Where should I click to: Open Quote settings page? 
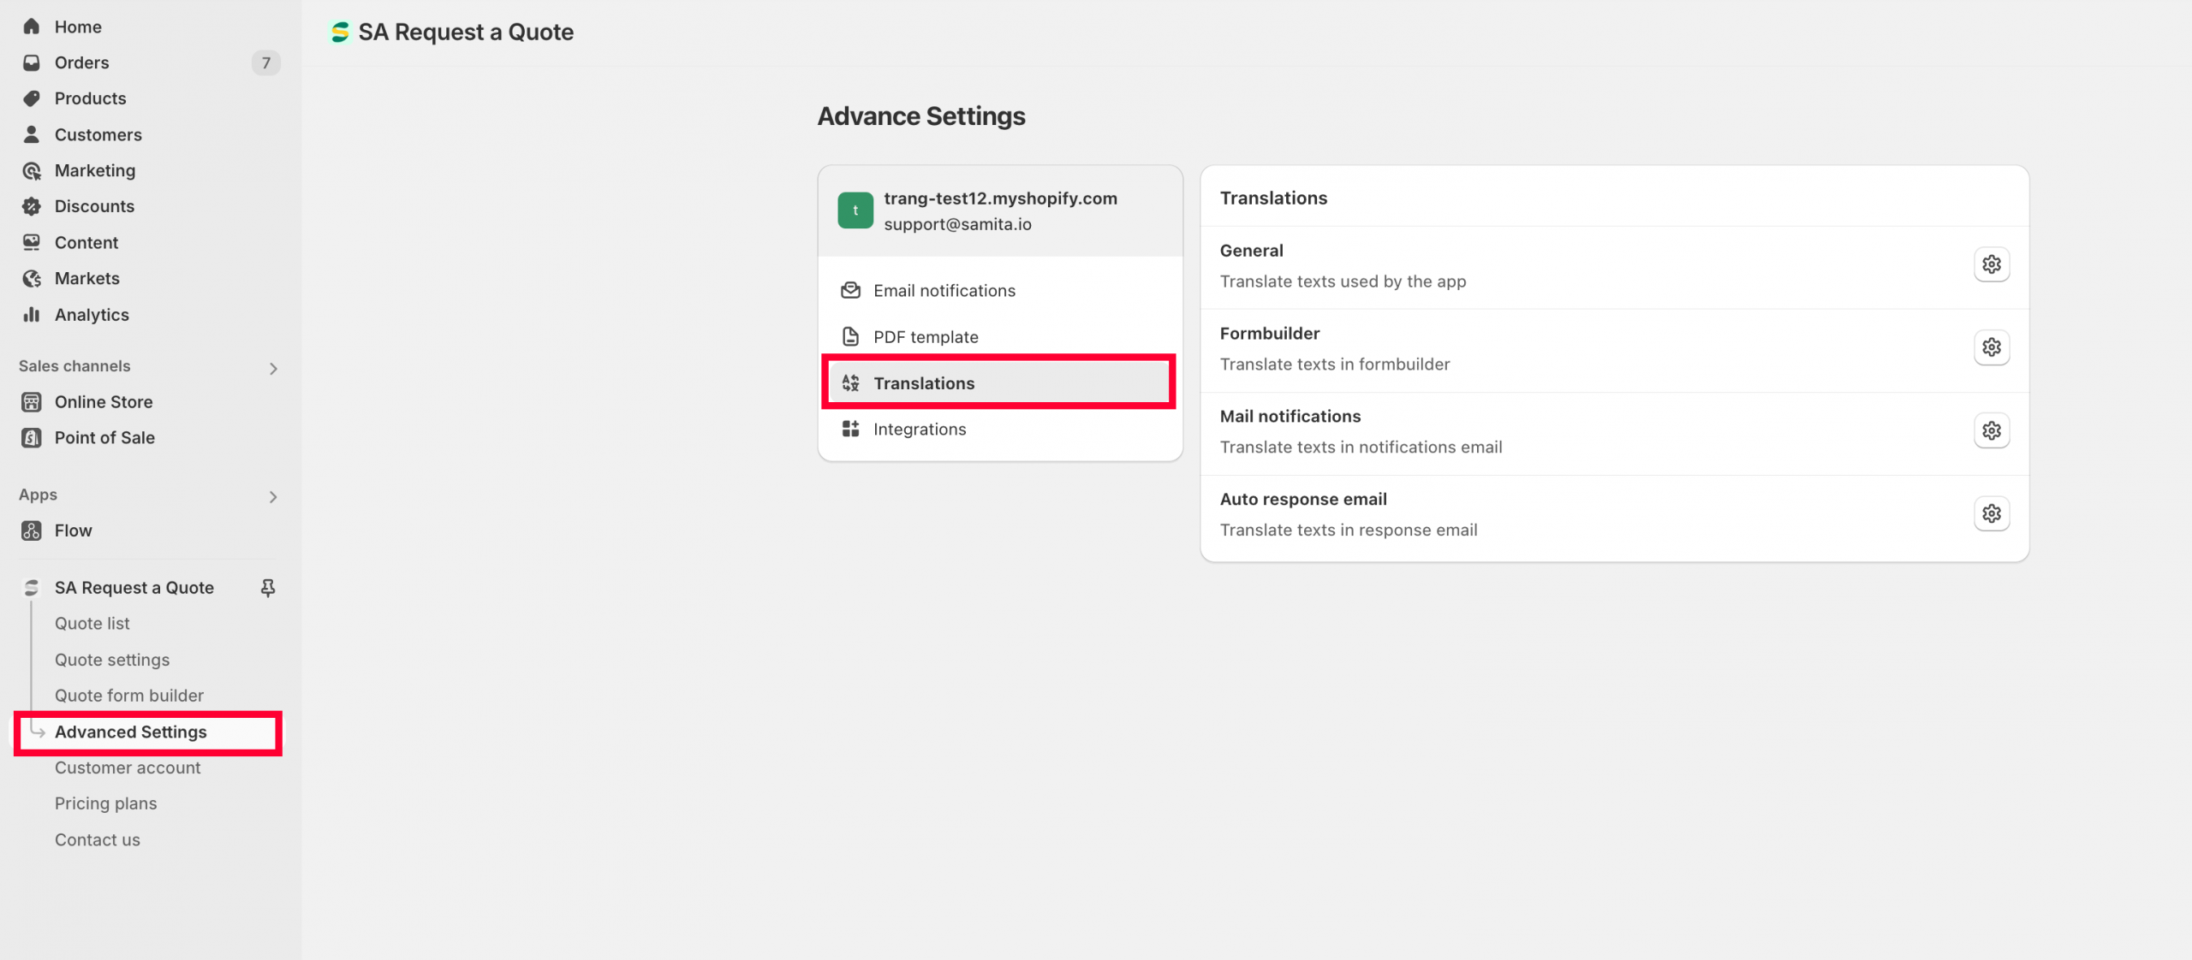pos(112,660)
